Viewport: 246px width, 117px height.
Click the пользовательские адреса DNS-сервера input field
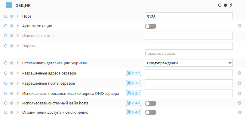pyautogui.click(x=189, y=93)
